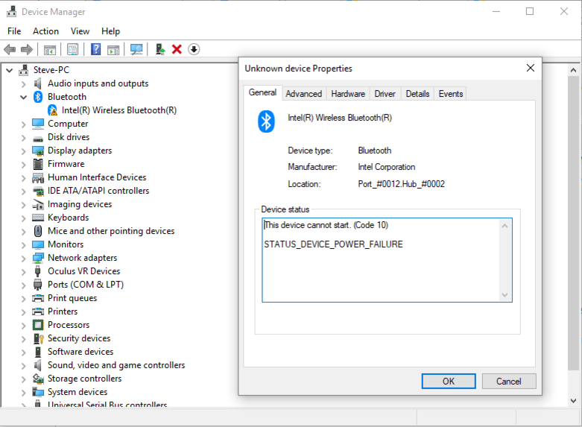
Task: Select the General tab
Action: click(262, 92)
